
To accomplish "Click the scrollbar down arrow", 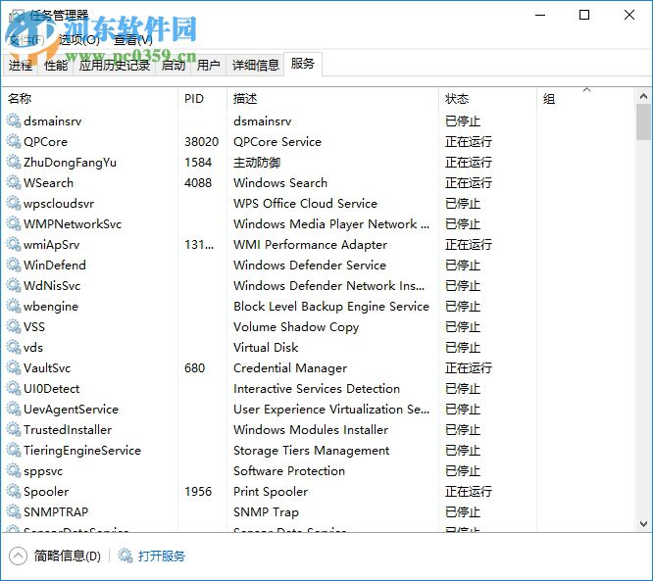I will 643,523.
